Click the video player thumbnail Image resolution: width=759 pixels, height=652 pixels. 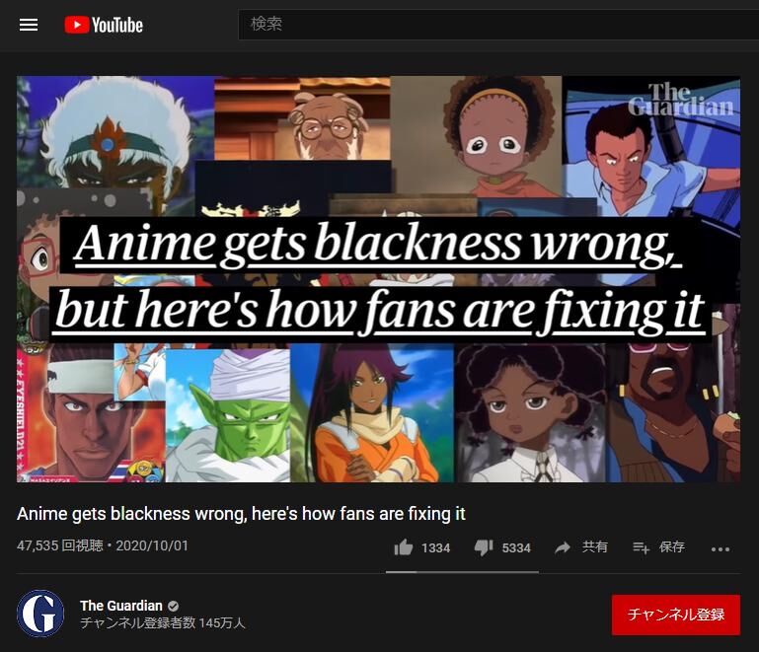pos(379,278)
